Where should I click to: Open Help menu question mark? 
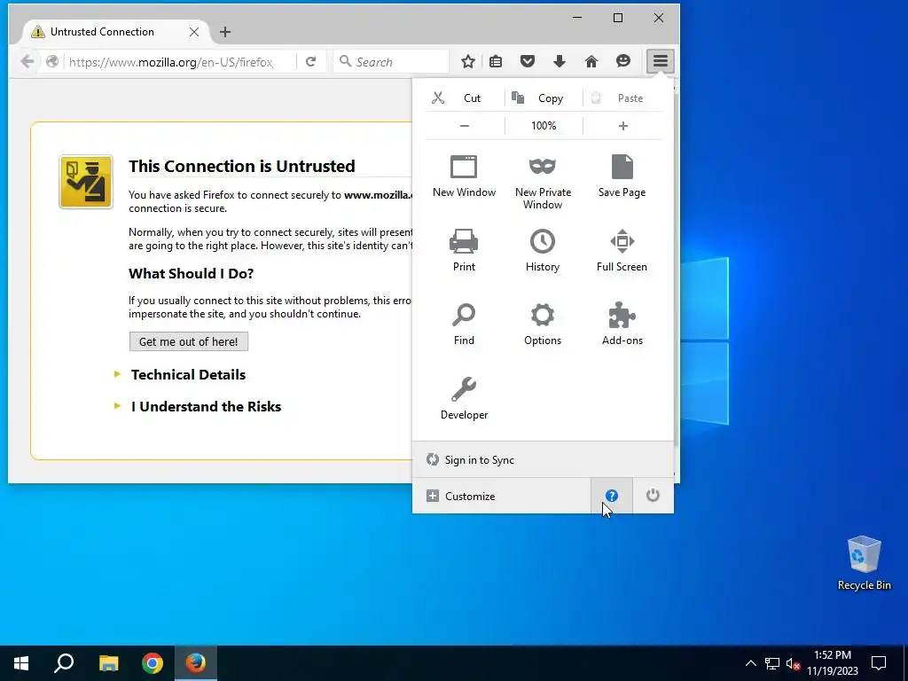[x=612, y=496]
